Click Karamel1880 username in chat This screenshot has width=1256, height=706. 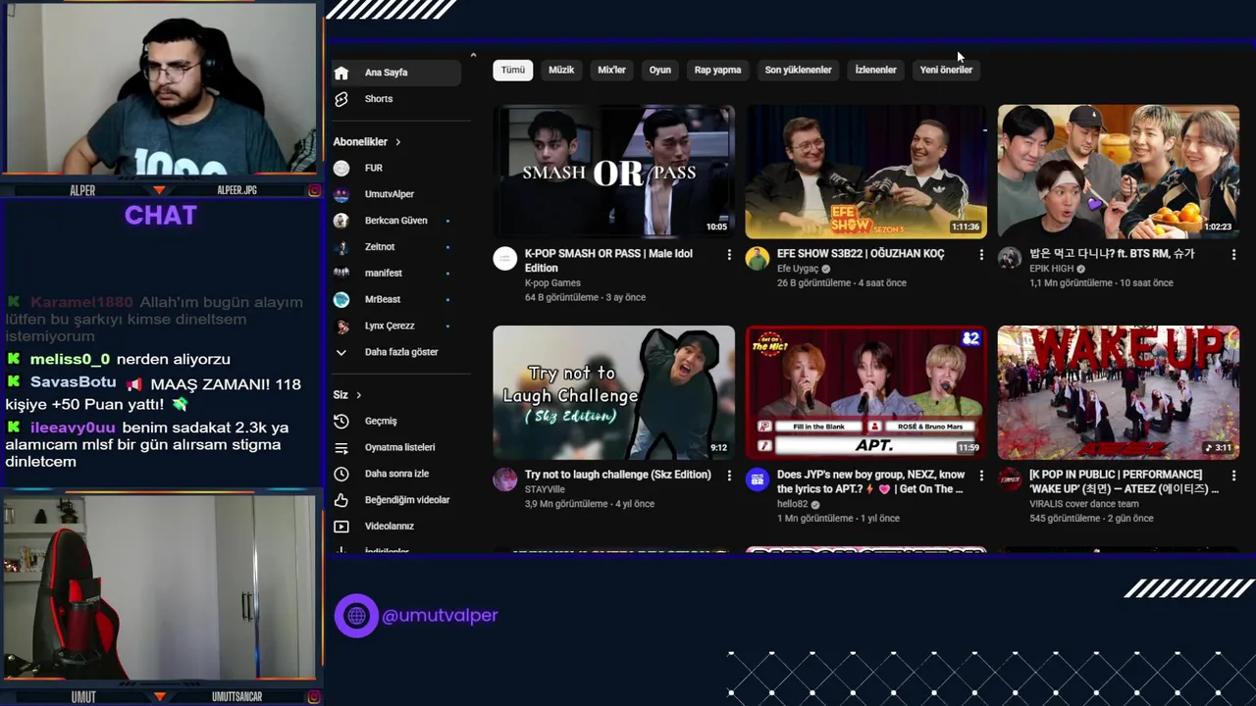click(x=81, y=302)
